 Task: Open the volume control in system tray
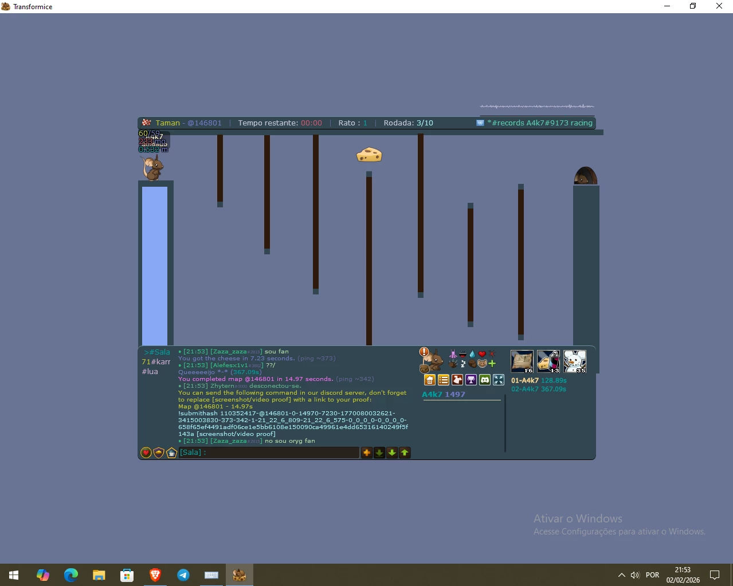tap(635, 575)
